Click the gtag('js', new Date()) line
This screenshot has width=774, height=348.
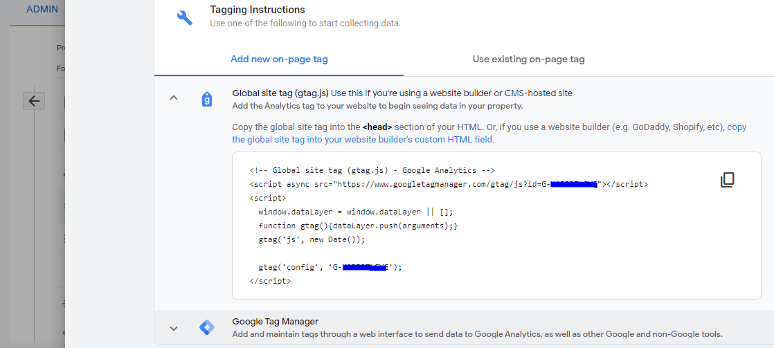click(312, 239)
